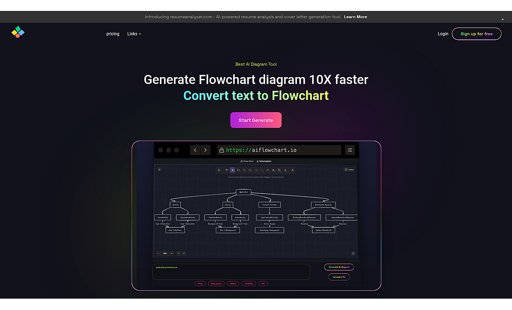The image size is (512, 310).
Task: Choose the Sequence diagram type chip
Action: tap(216, 284)
